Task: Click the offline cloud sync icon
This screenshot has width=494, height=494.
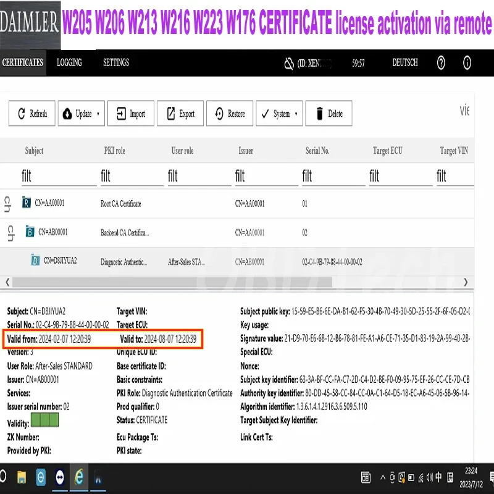Action: pos(289,64)
